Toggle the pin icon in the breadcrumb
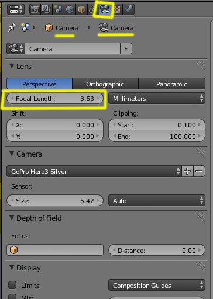213x299 pixels. pos(12,27)
